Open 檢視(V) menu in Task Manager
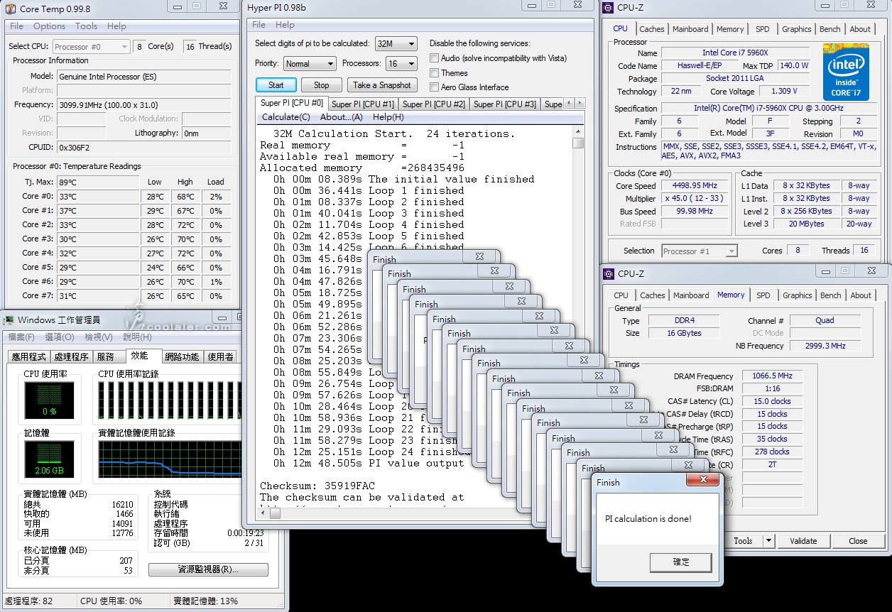 click(98, 337)
